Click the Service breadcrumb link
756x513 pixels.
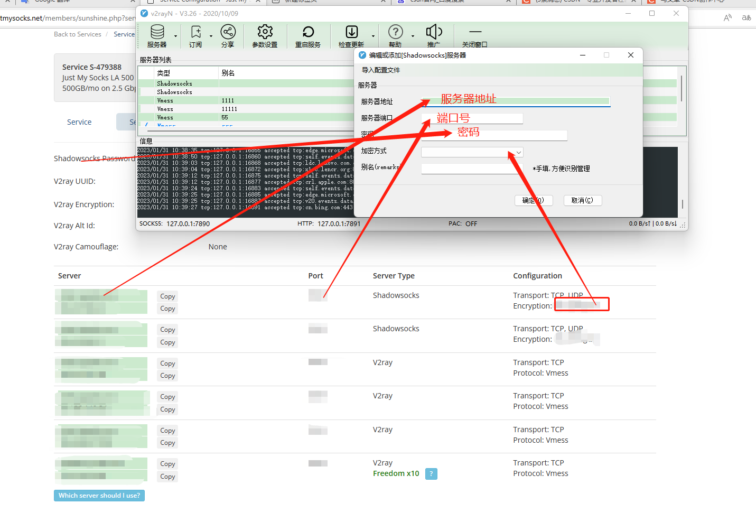point(124,34)
